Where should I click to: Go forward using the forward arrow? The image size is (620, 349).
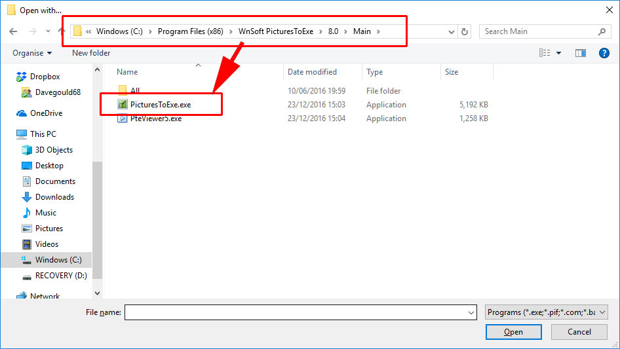click(32, 31)
